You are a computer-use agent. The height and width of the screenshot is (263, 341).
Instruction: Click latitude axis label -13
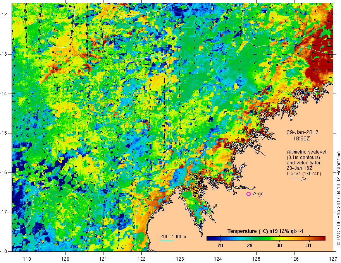tap(4, 54)
